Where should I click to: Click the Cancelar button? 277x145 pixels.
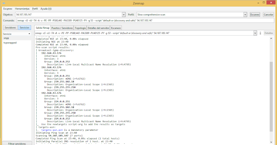pos(268,14)
